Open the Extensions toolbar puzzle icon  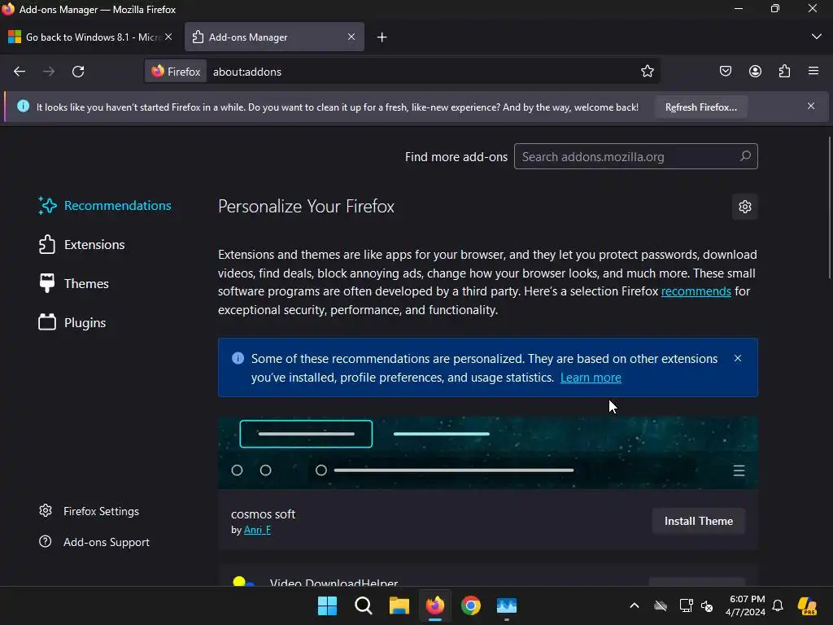click(785, 72)
